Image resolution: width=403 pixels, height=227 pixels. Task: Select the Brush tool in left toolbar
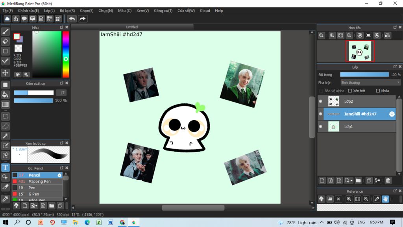6,31
